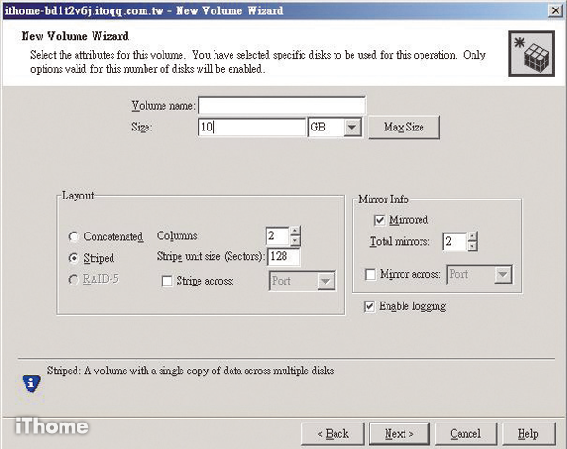This screenshot has height=449, width=567.
Task: Decrease Total mirrors with down arrow
Action: click(472, 248)
